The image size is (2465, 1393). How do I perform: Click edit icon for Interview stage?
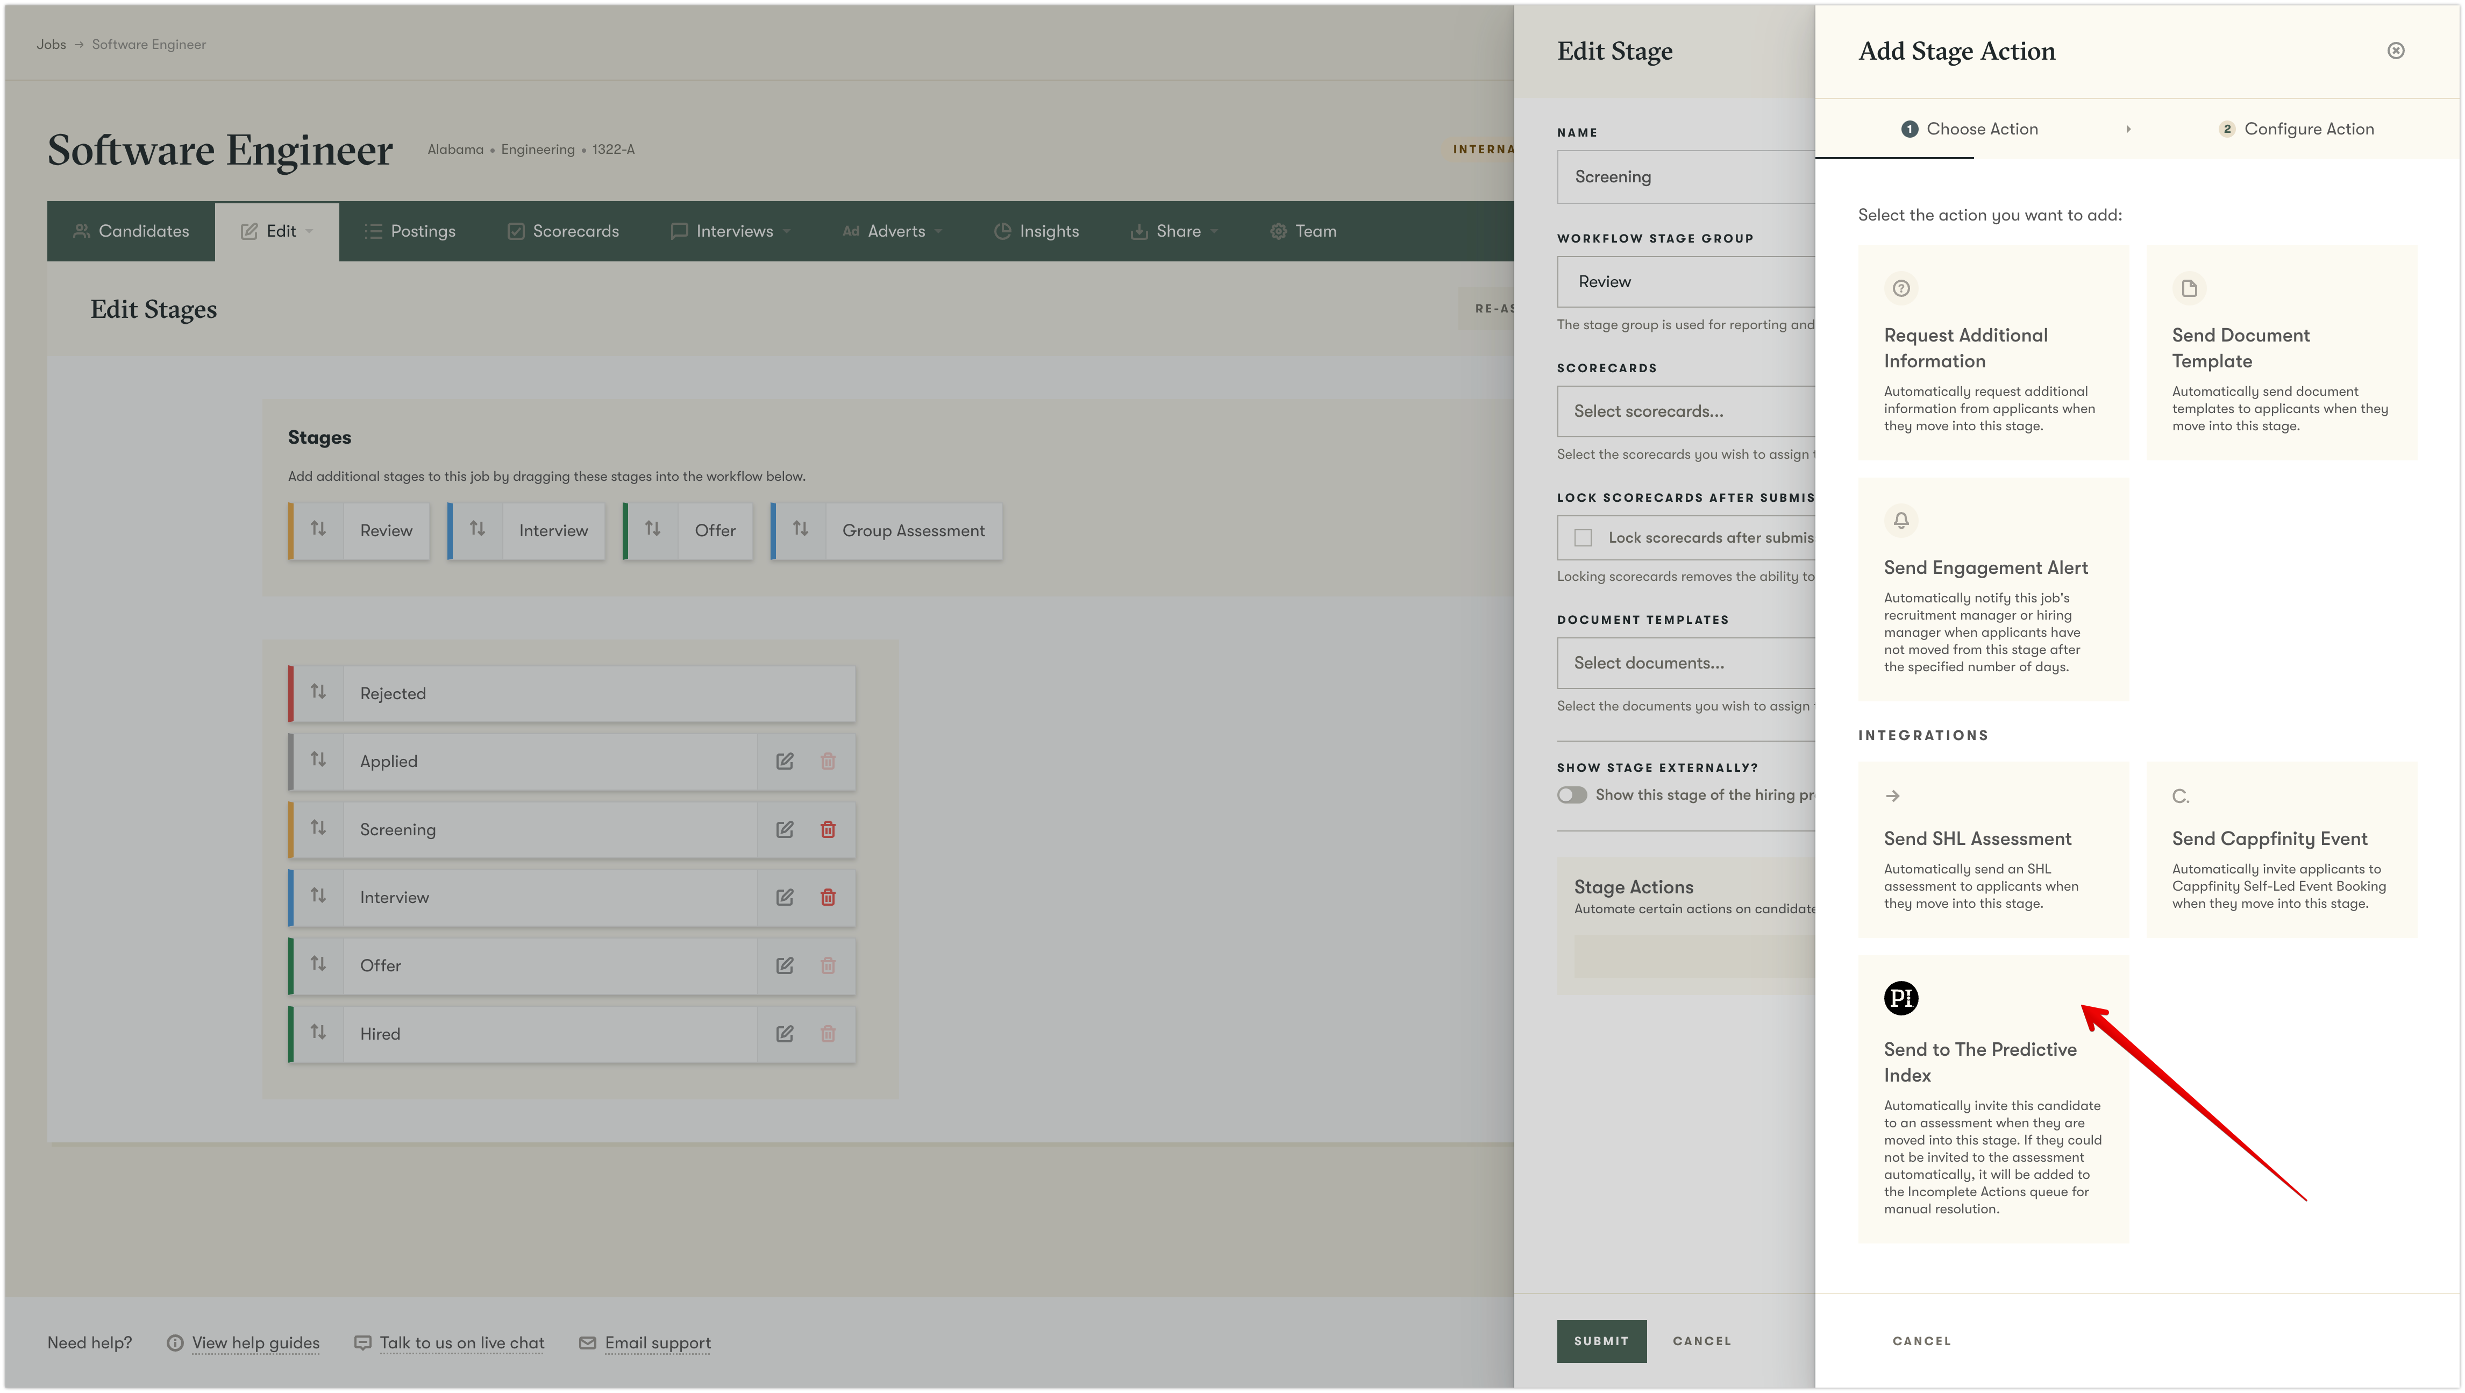point(785,897)
